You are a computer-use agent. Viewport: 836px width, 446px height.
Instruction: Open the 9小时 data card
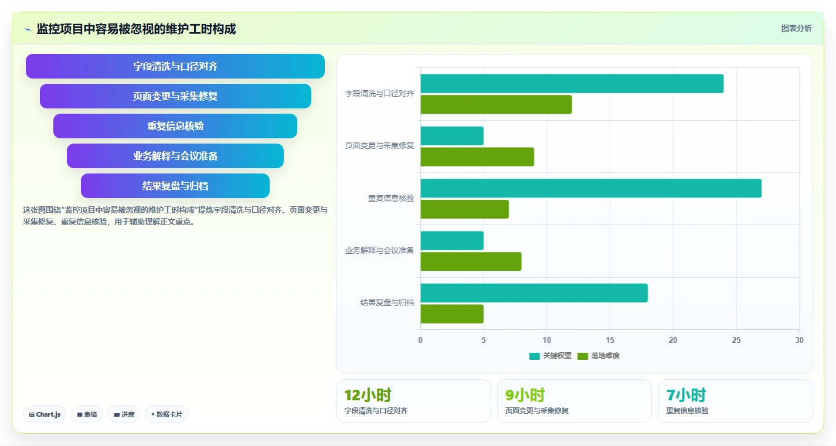(575, 401)
